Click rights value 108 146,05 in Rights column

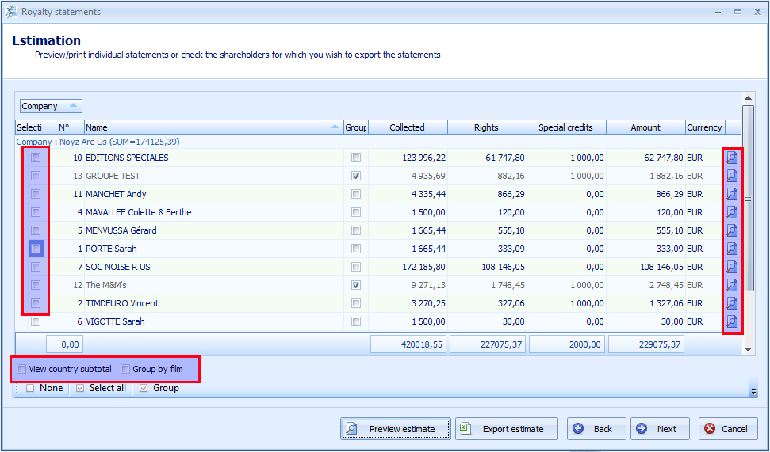click(487, 267)
